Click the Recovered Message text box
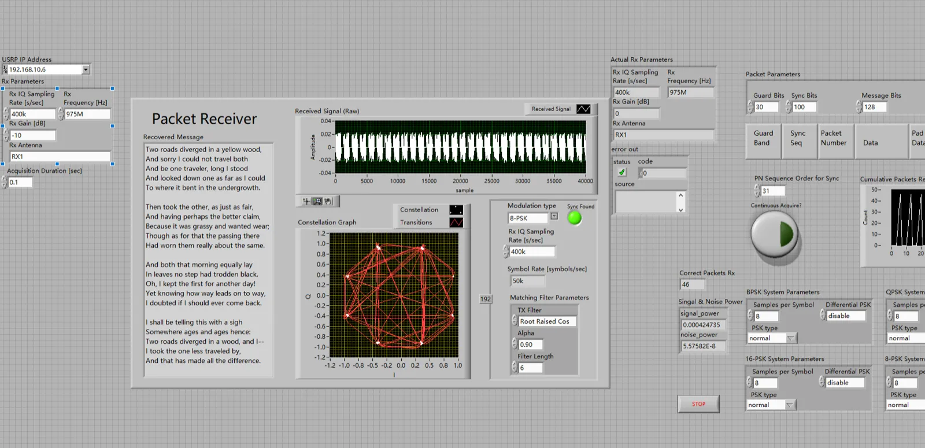This screenshot has width=925, height=448. point(208,260)
